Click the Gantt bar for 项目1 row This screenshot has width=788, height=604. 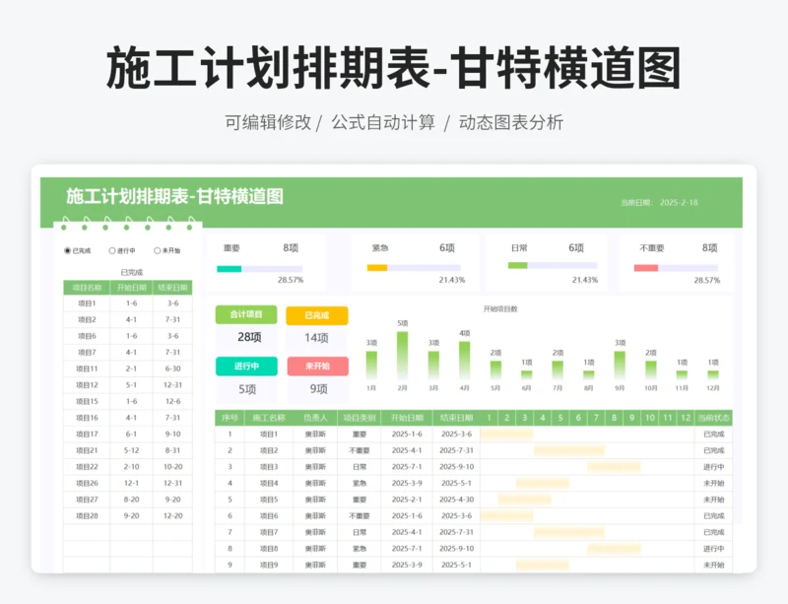(x=506, y=434)
